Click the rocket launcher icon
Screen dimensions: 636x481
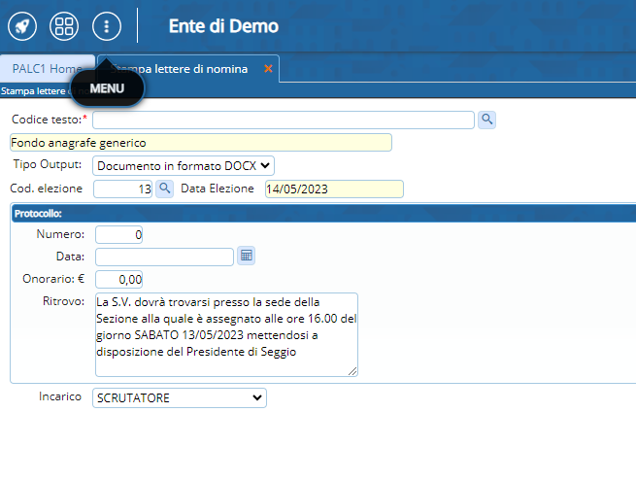22,26
